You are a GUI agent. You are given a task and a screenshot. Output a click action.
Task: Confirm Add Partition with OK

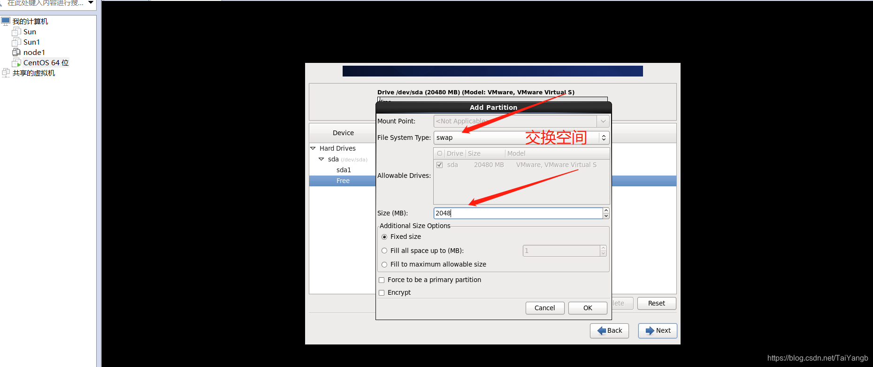(588, 308)
